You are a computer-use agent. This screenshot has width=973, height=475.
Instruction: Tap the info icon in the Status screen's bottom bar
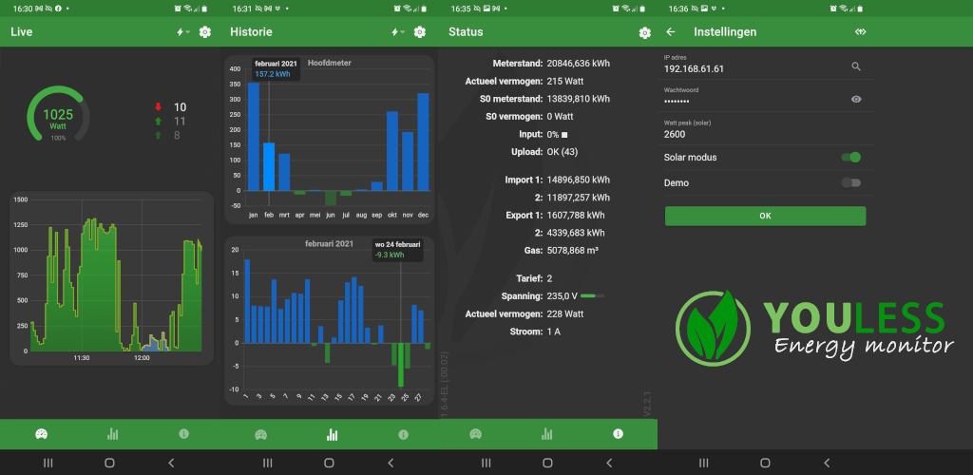(x=619, y=434)
